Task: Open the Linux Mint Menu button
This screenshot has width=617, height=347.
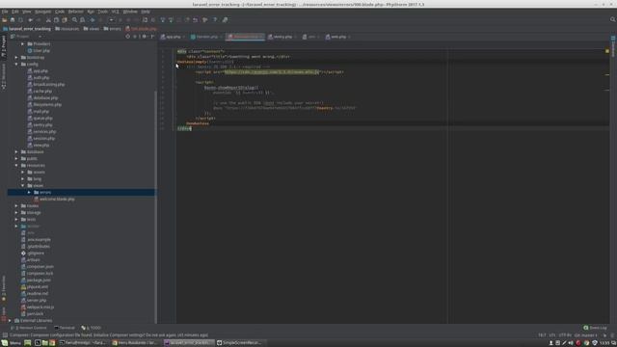Action: coord(11,343)
